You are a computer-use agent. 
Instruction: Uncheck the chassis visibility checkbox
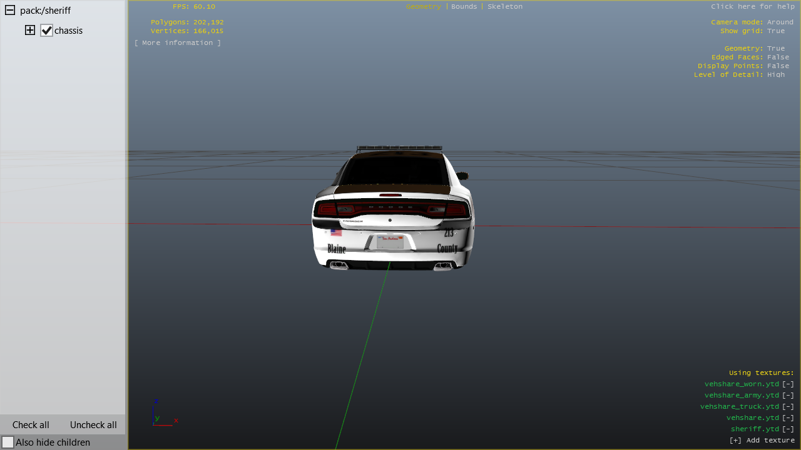46,30
